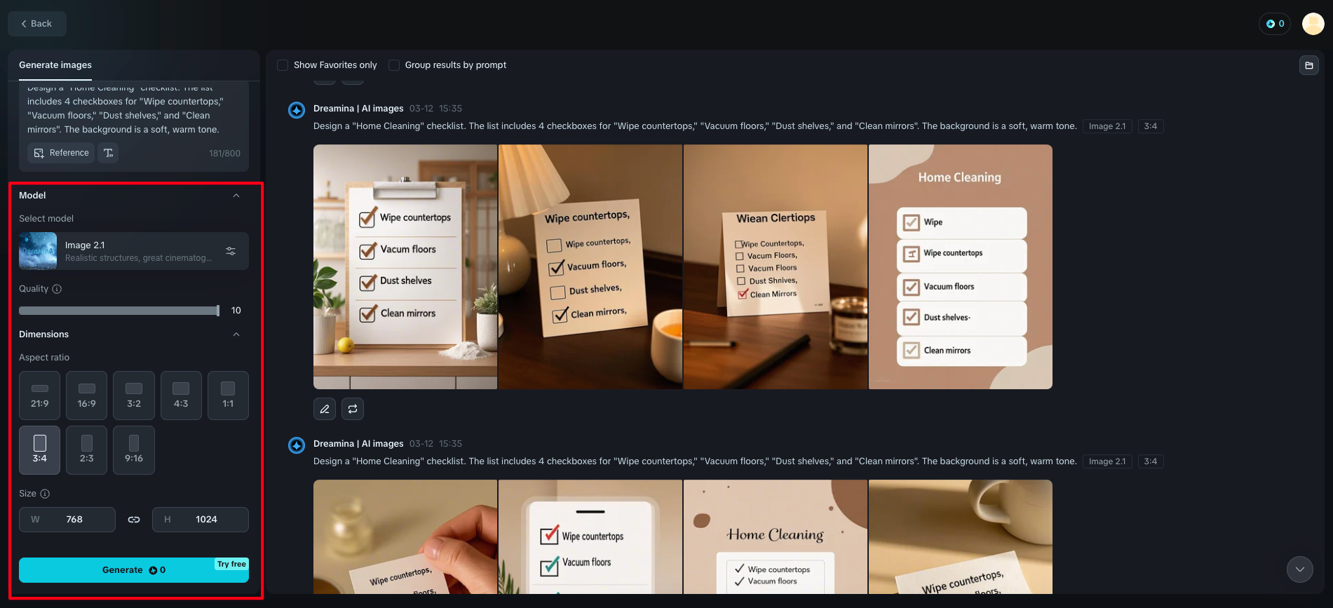Toggle the width-height link icon
The image size is (1333, 608).
[x=134, y=520]
